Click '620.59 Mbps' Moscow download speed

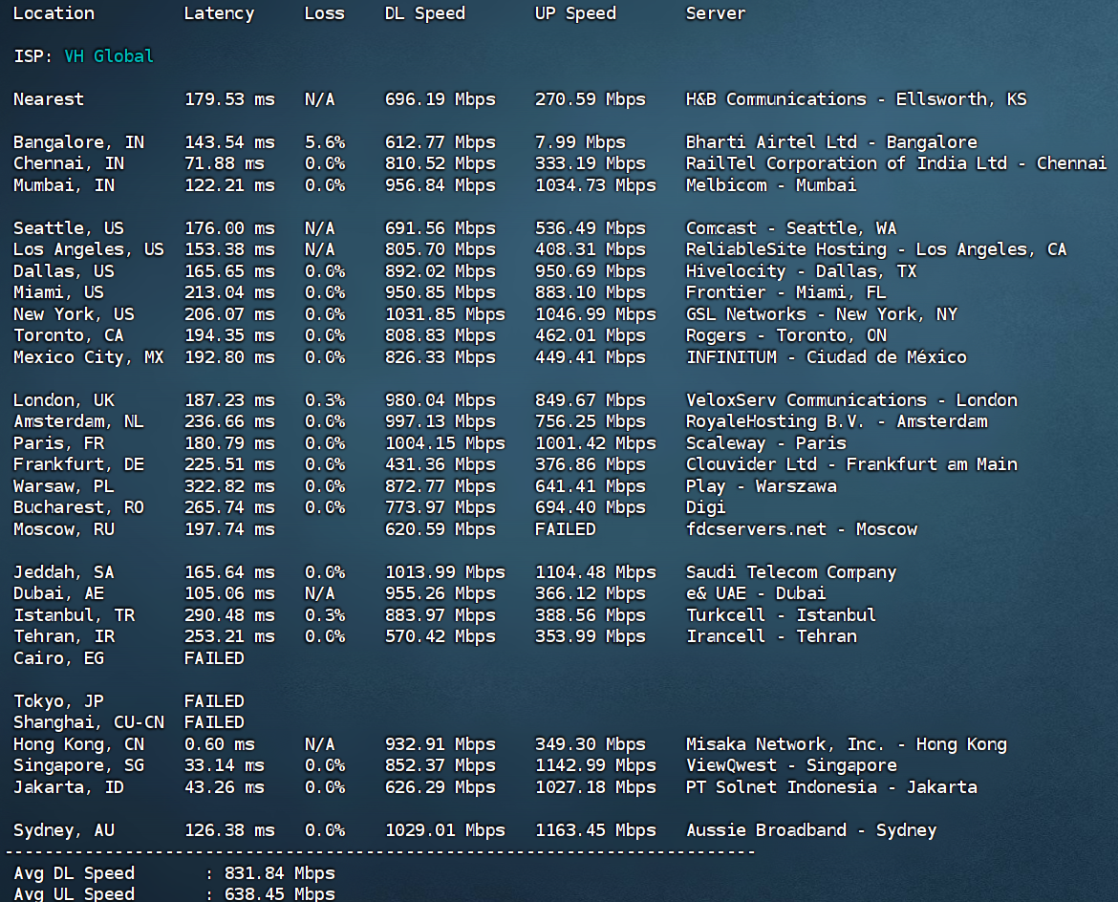tap(440, 529)
